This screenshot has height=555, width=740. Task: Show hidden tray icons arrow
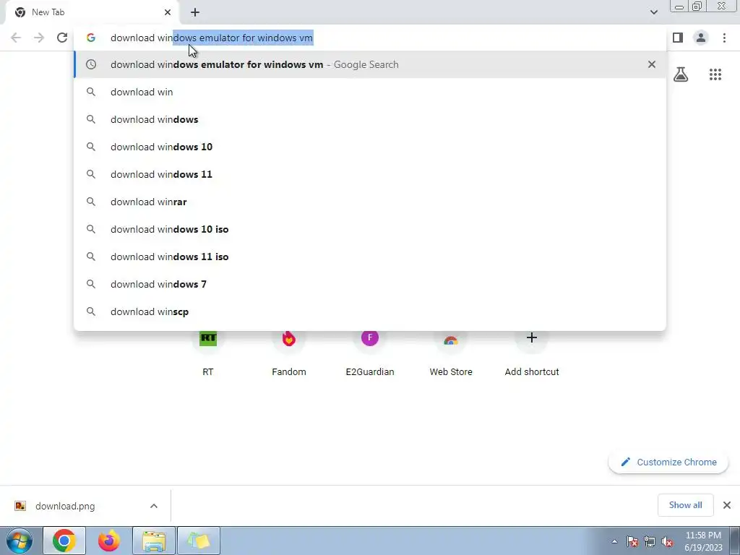(614, 541)
